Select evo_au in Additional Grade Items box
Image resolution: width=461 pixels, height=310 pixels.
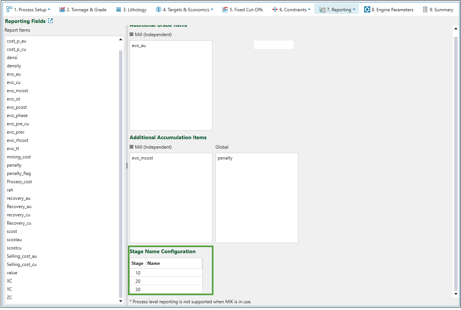click(139, 46)
